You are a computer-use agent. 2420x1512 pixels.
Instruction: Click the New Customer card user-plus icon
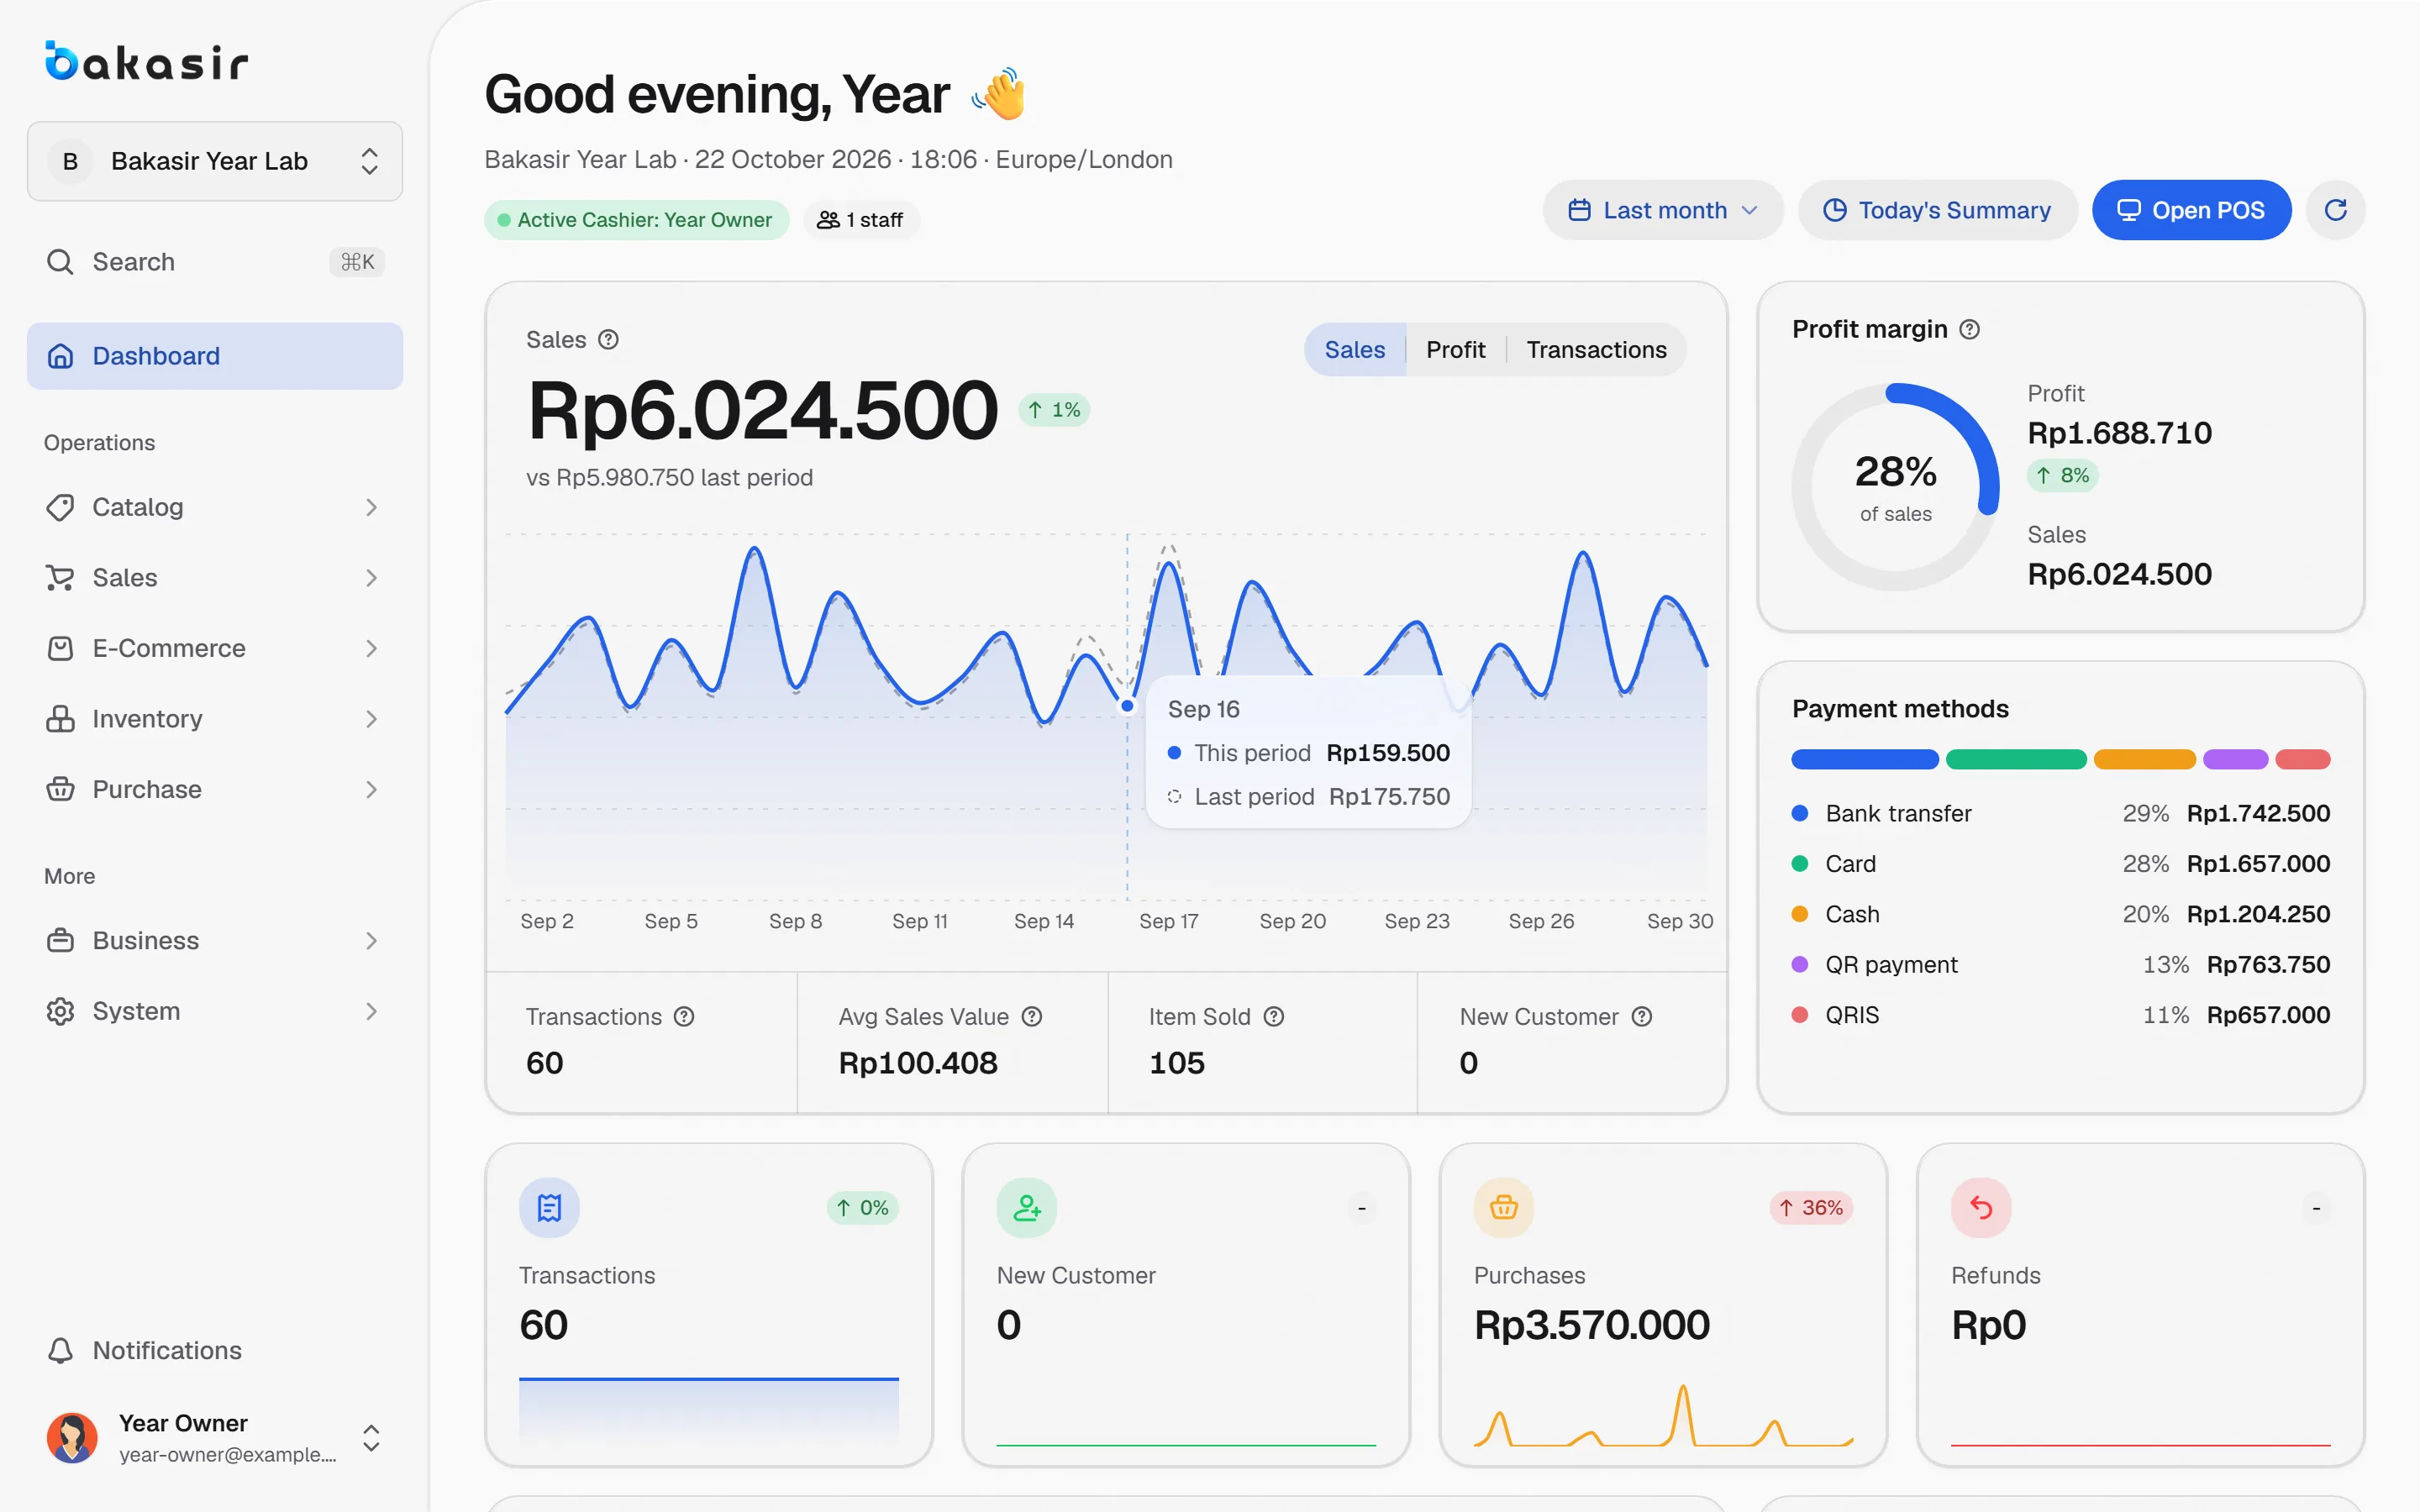click(1026, 1208)
